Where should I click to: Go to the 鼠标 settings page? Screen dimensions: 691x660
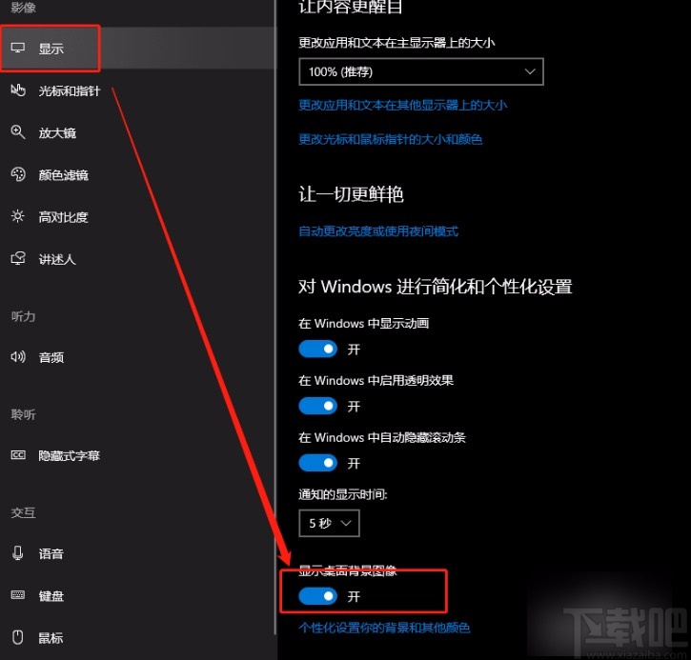click(137, 637)
